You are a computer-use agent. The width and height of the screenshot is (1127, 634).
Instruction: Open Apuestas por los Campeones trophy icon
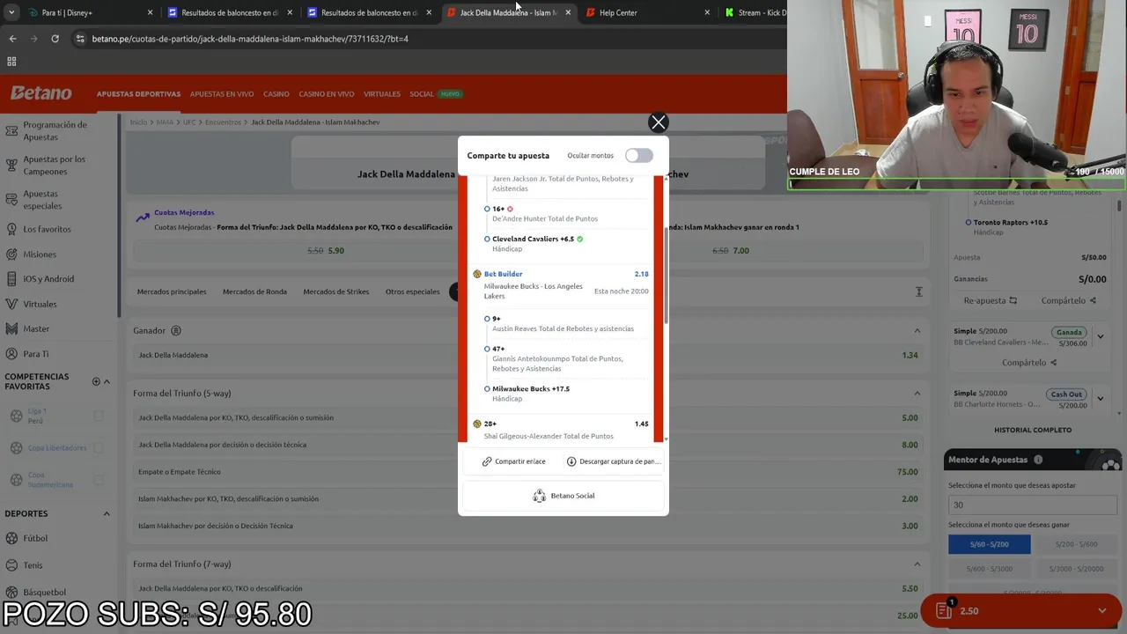click(x=11, y=166)
